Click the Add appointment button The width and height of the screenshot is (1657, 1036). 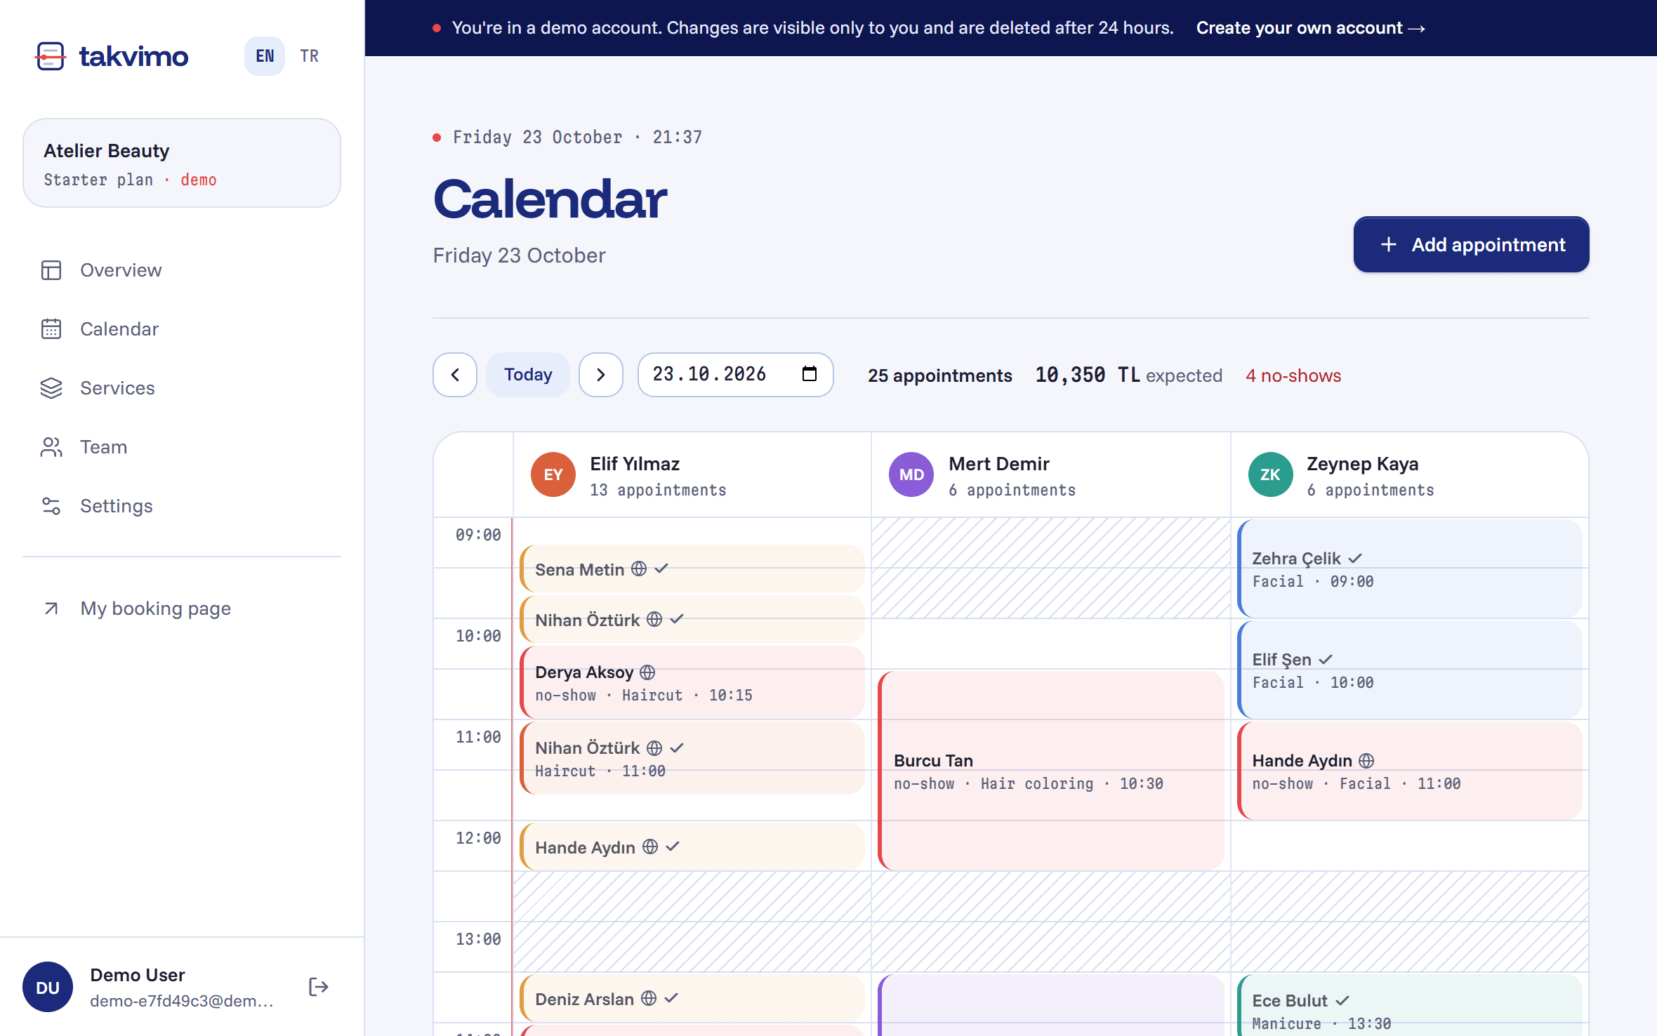1471,244
